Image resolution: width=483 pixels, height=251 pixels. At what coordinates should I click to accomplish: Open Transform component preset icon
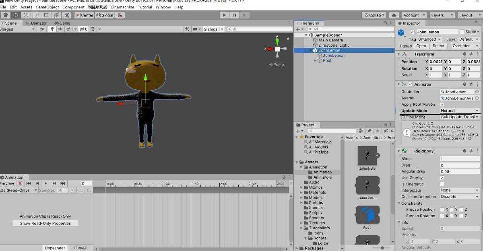[470, 54]
